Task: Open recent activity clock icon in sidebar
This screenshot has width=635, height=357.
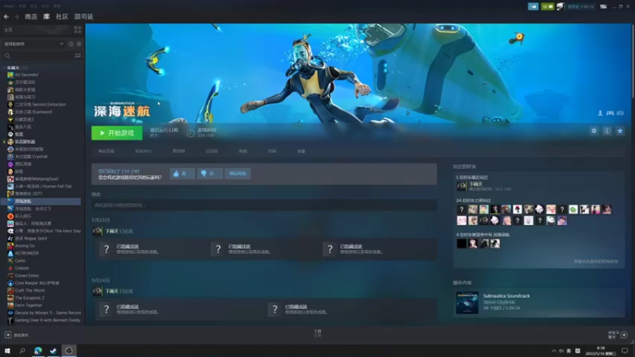Action: (x=71, y=44)
